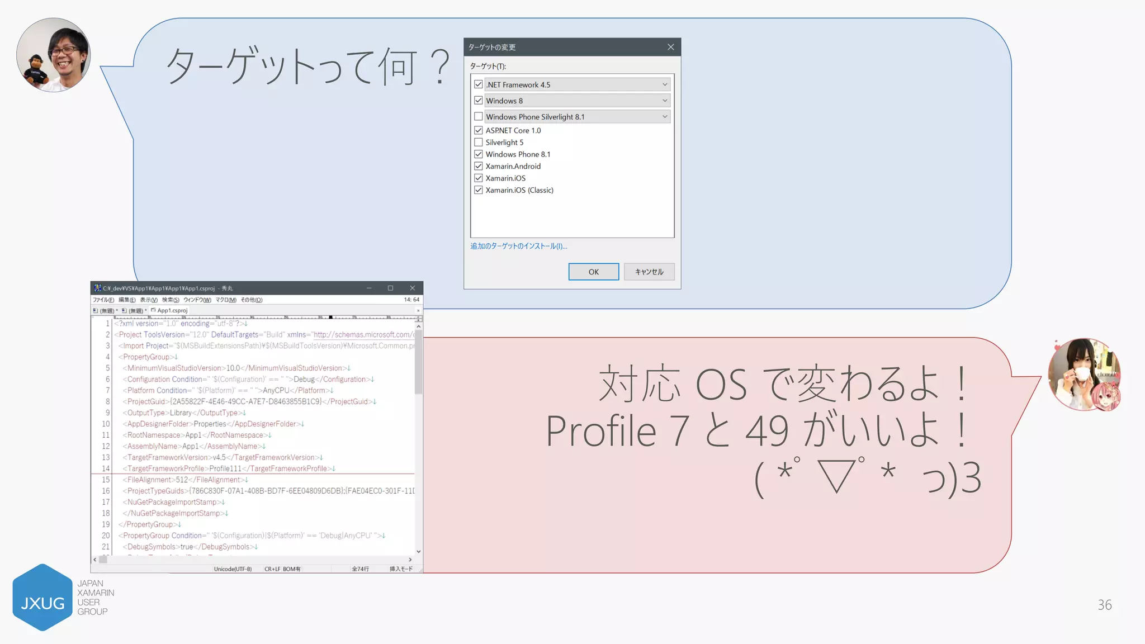Image resolution: width=1145 pixels, height=644 pixels.
Task: Open the .NET Framework 4.5 version dropdown
Action: (x=665, y=84)
